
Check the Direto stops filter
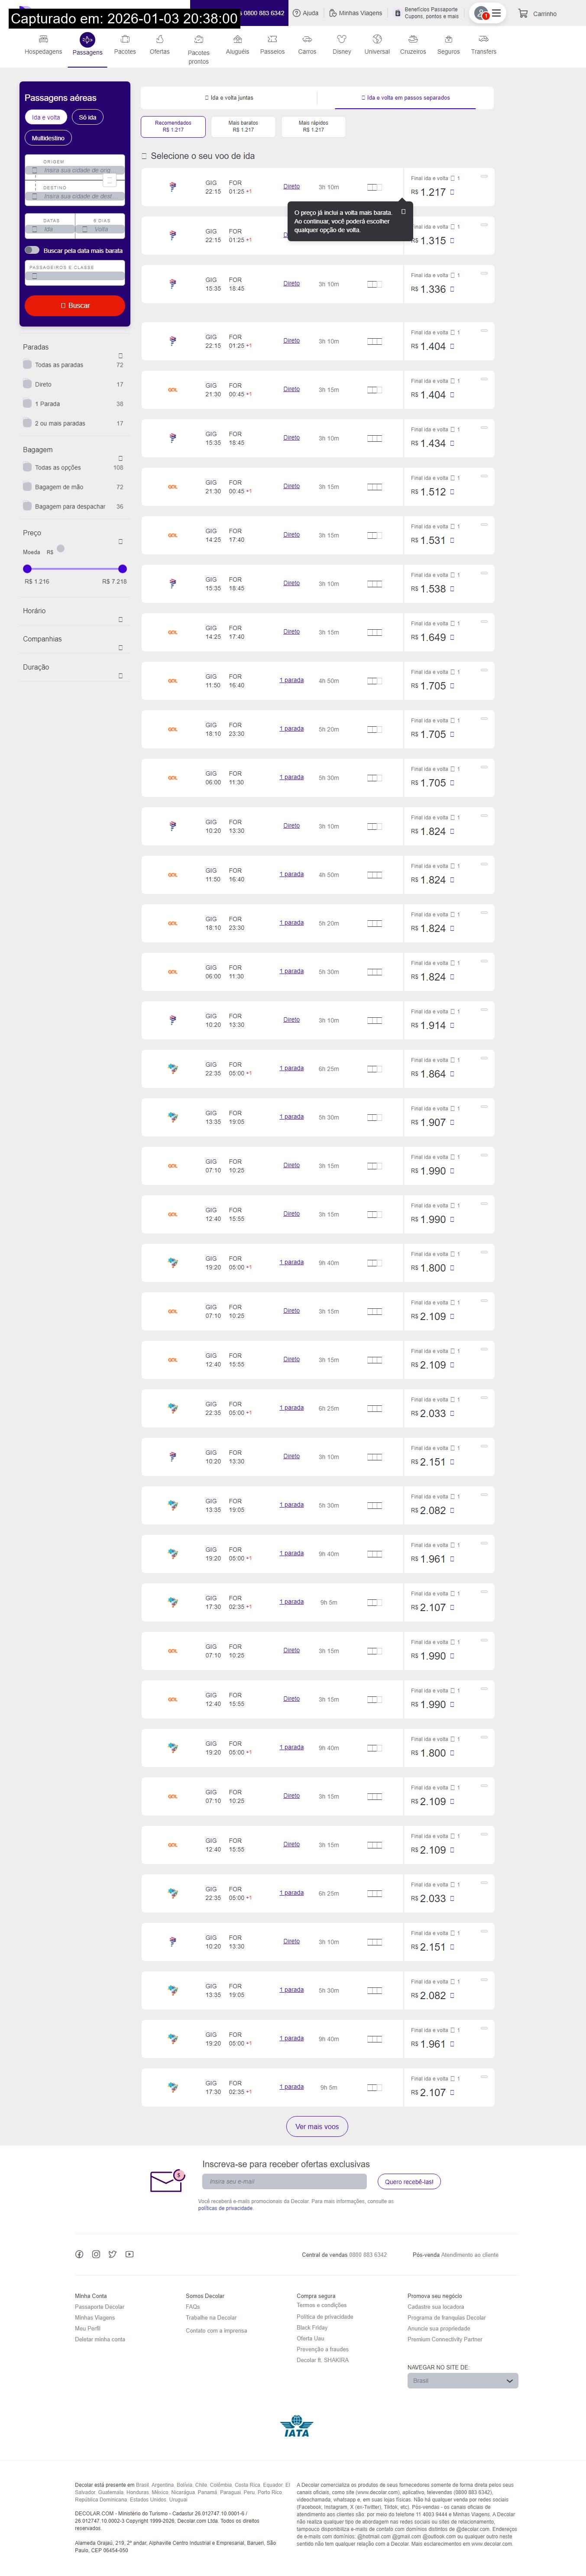[27, 384]
